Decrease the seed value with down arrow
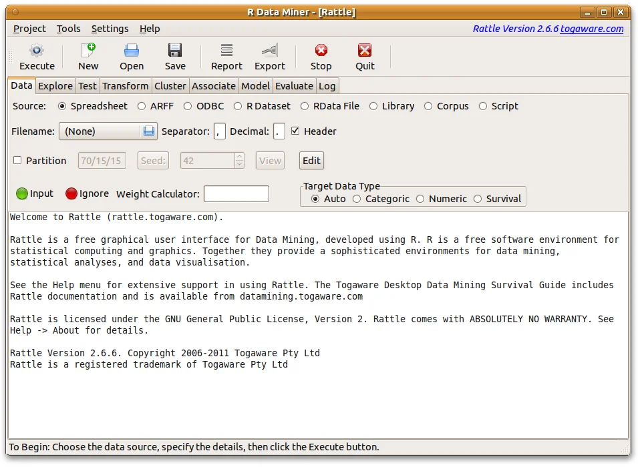 (x=240, y=164)
